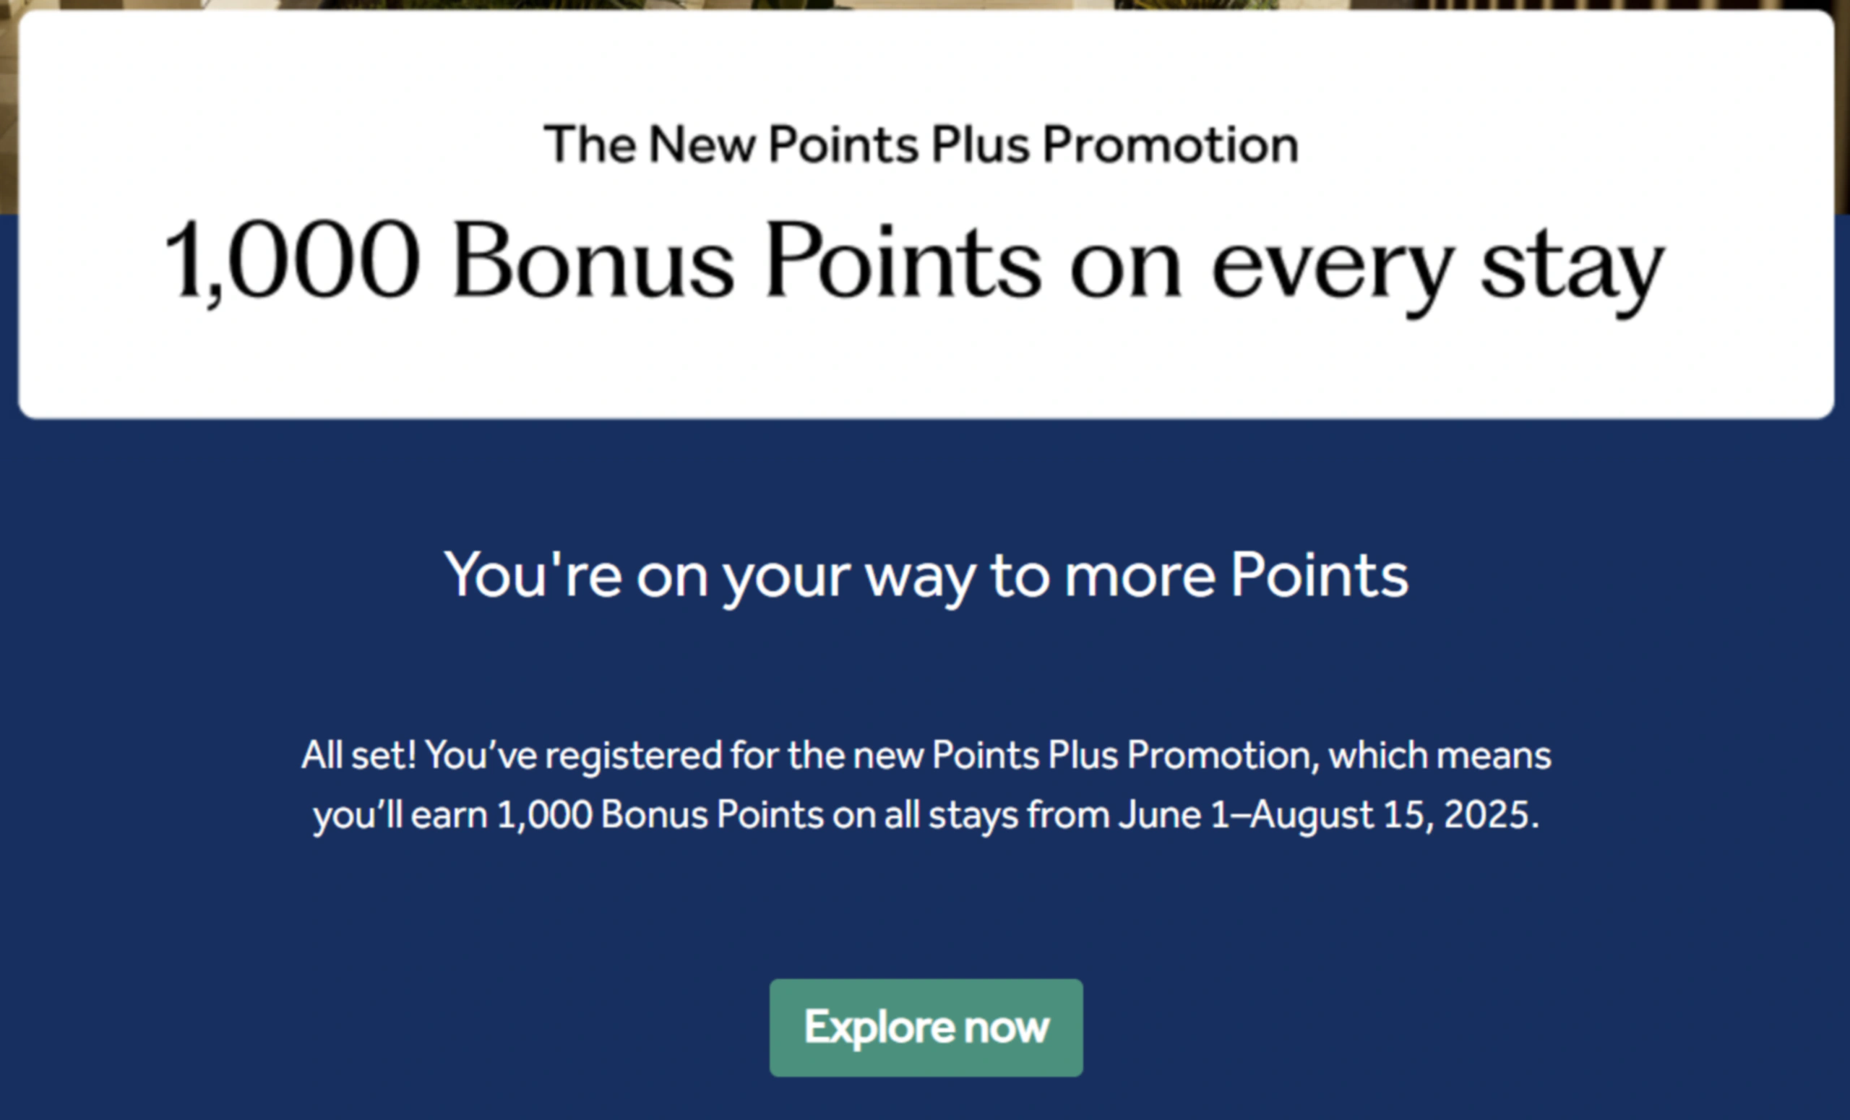Click 'registered' in the confirmation message

[x=633, y=757]
